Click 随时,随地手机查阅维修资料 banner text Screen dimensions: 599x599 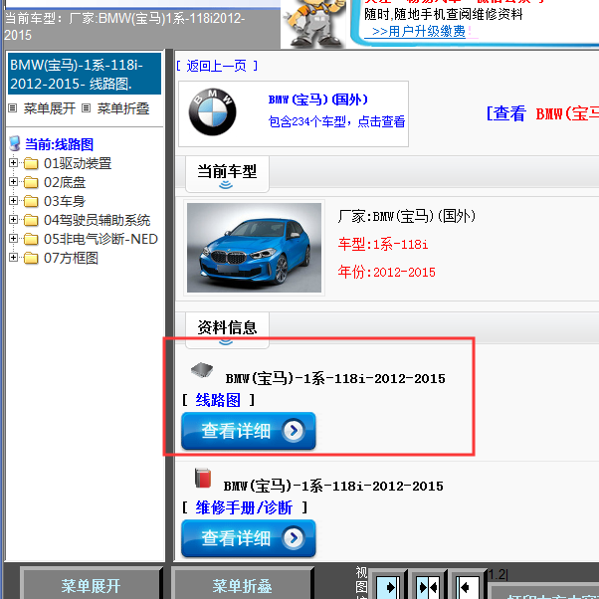click(443, 14)
